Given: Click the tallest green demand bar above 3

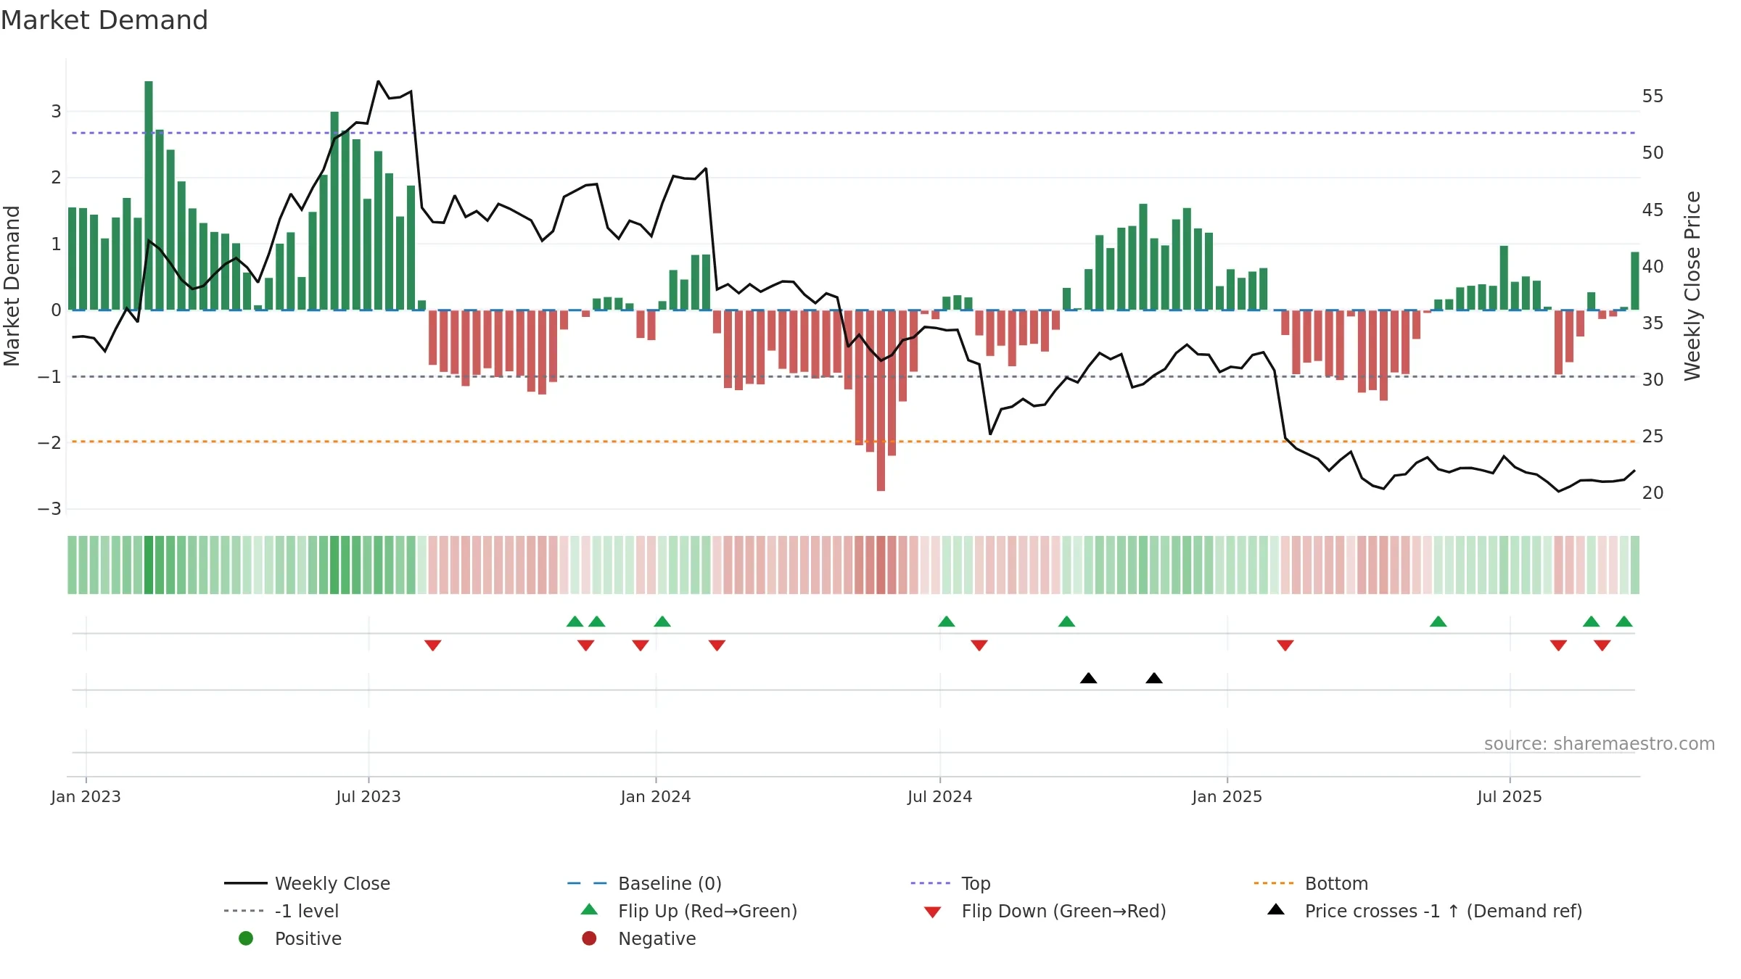Looking at the screenshot, I should [149, 195].
